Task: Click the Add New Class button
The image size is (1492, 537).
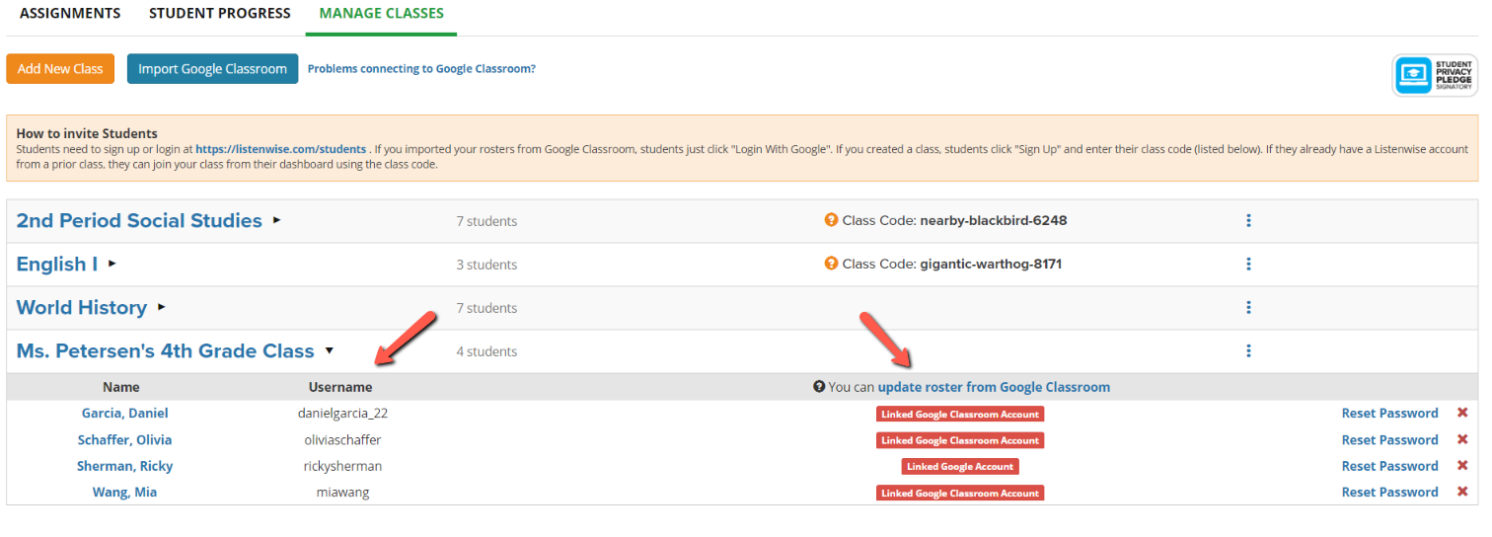Action: tap(60, 69)
